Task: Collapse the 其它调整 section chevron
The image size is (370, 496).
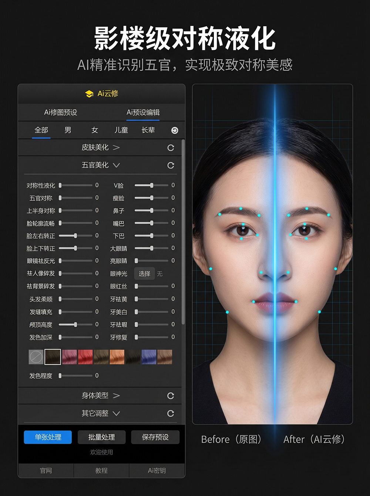Action: (x=116, y=413)
